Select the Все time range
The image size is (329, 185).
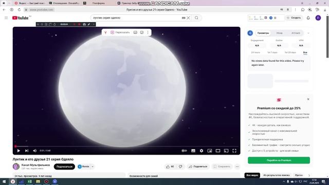tap(305, 52)
